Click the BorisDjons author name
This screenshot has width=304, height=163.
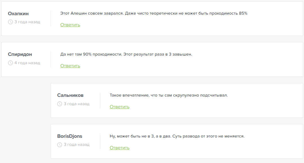pos(70,136)
